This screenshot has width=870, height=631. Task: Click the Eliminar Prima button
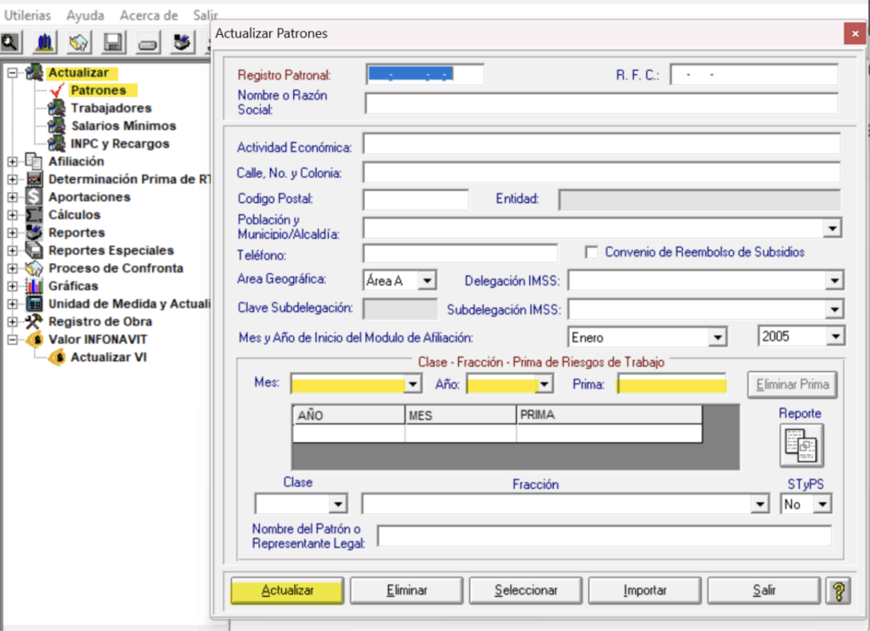click(x=793, y=384)
